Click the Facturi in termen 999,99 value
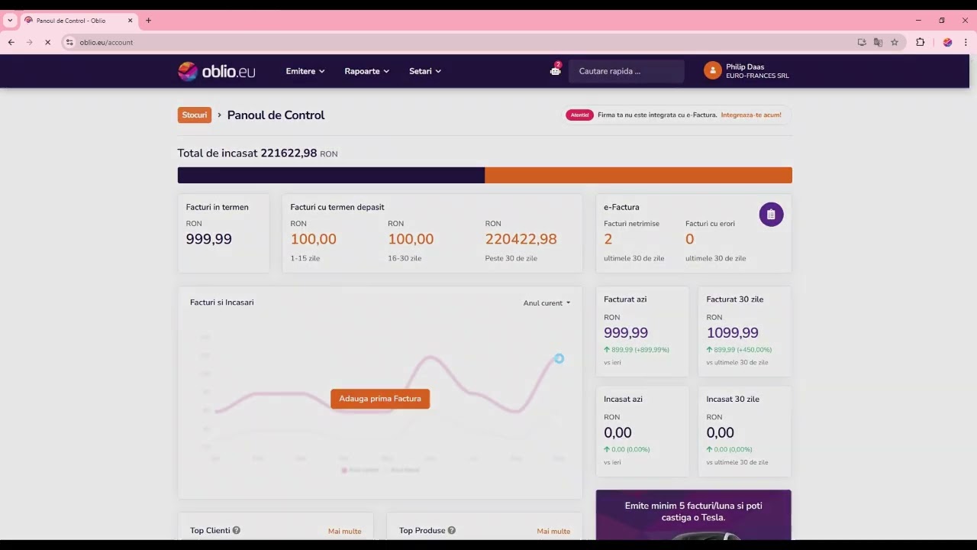Screen dimensions: 977x550 pyautogui.click(x=209, y=239)
